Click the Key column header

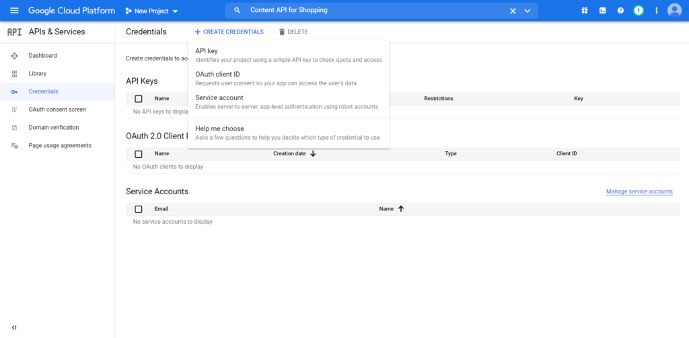(579, 99)
